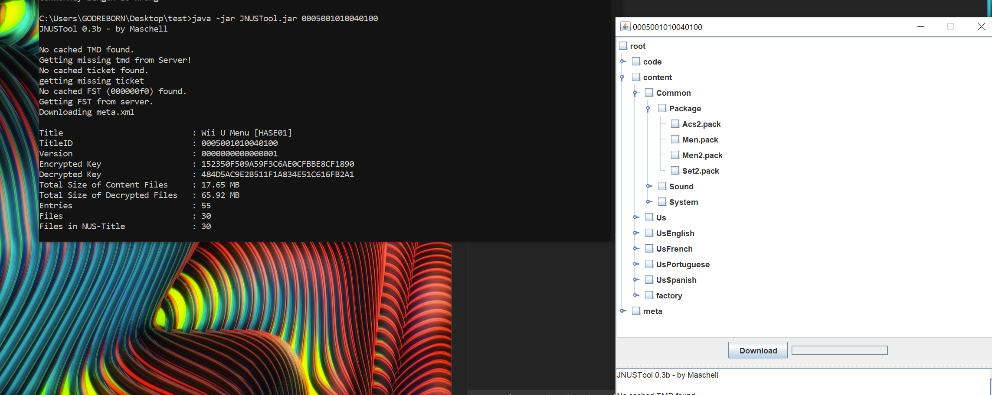Select the root tree label
992x395 pixels.
[638, 46]
